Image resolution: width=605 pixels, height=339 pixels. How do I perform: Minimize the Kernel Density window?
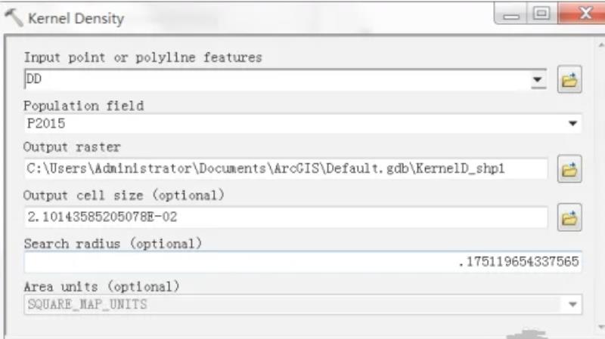click(512, 14)
